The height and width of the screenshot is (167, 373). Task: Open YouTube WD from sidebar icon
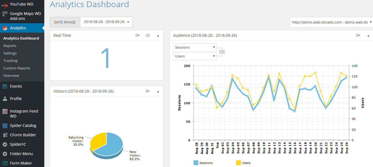click(x=5, y=4)
